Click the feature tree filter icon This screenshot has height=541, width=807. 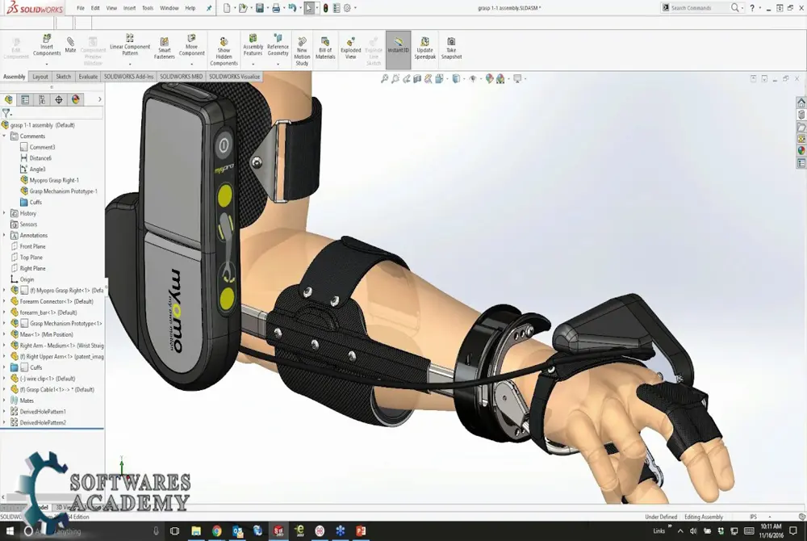(6, 113)
